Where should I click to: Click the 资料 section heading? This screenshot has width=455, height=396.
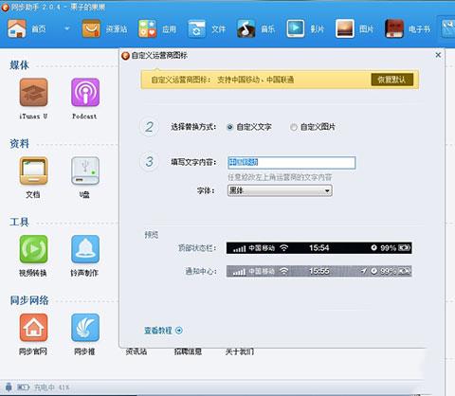19,144
